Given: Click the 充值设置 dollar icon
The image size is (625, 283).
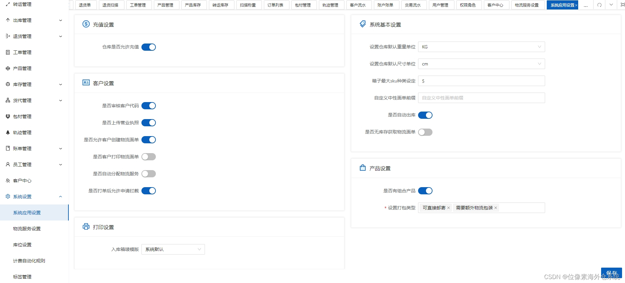Looking at the screenshot, I should coord(86,24).
